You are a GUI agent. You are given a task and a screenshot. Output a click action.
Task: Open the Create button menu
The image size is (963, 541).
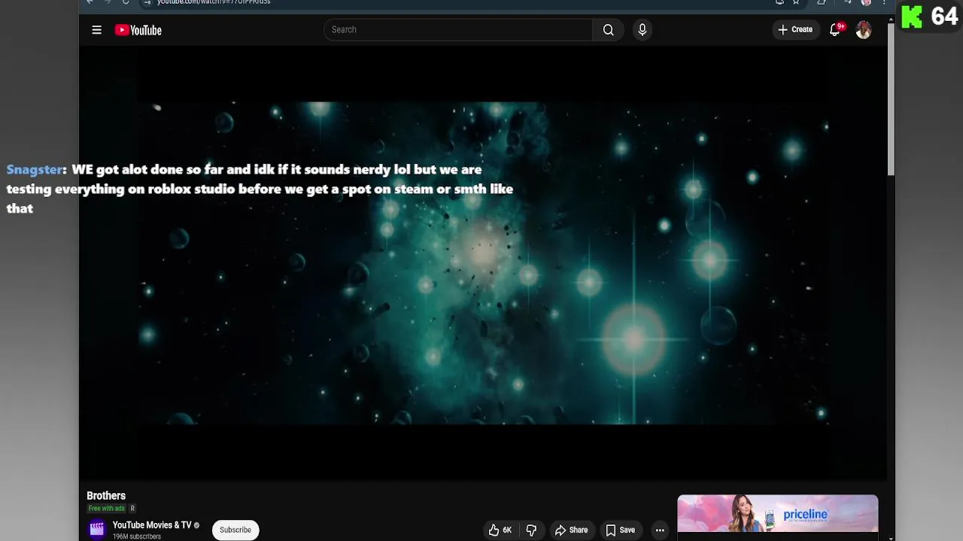pyautogui.click(x=795, y=30)
